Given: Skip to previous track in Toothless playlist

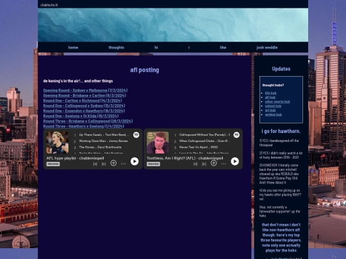Looking at the screenshot, I should click(195, 164).
